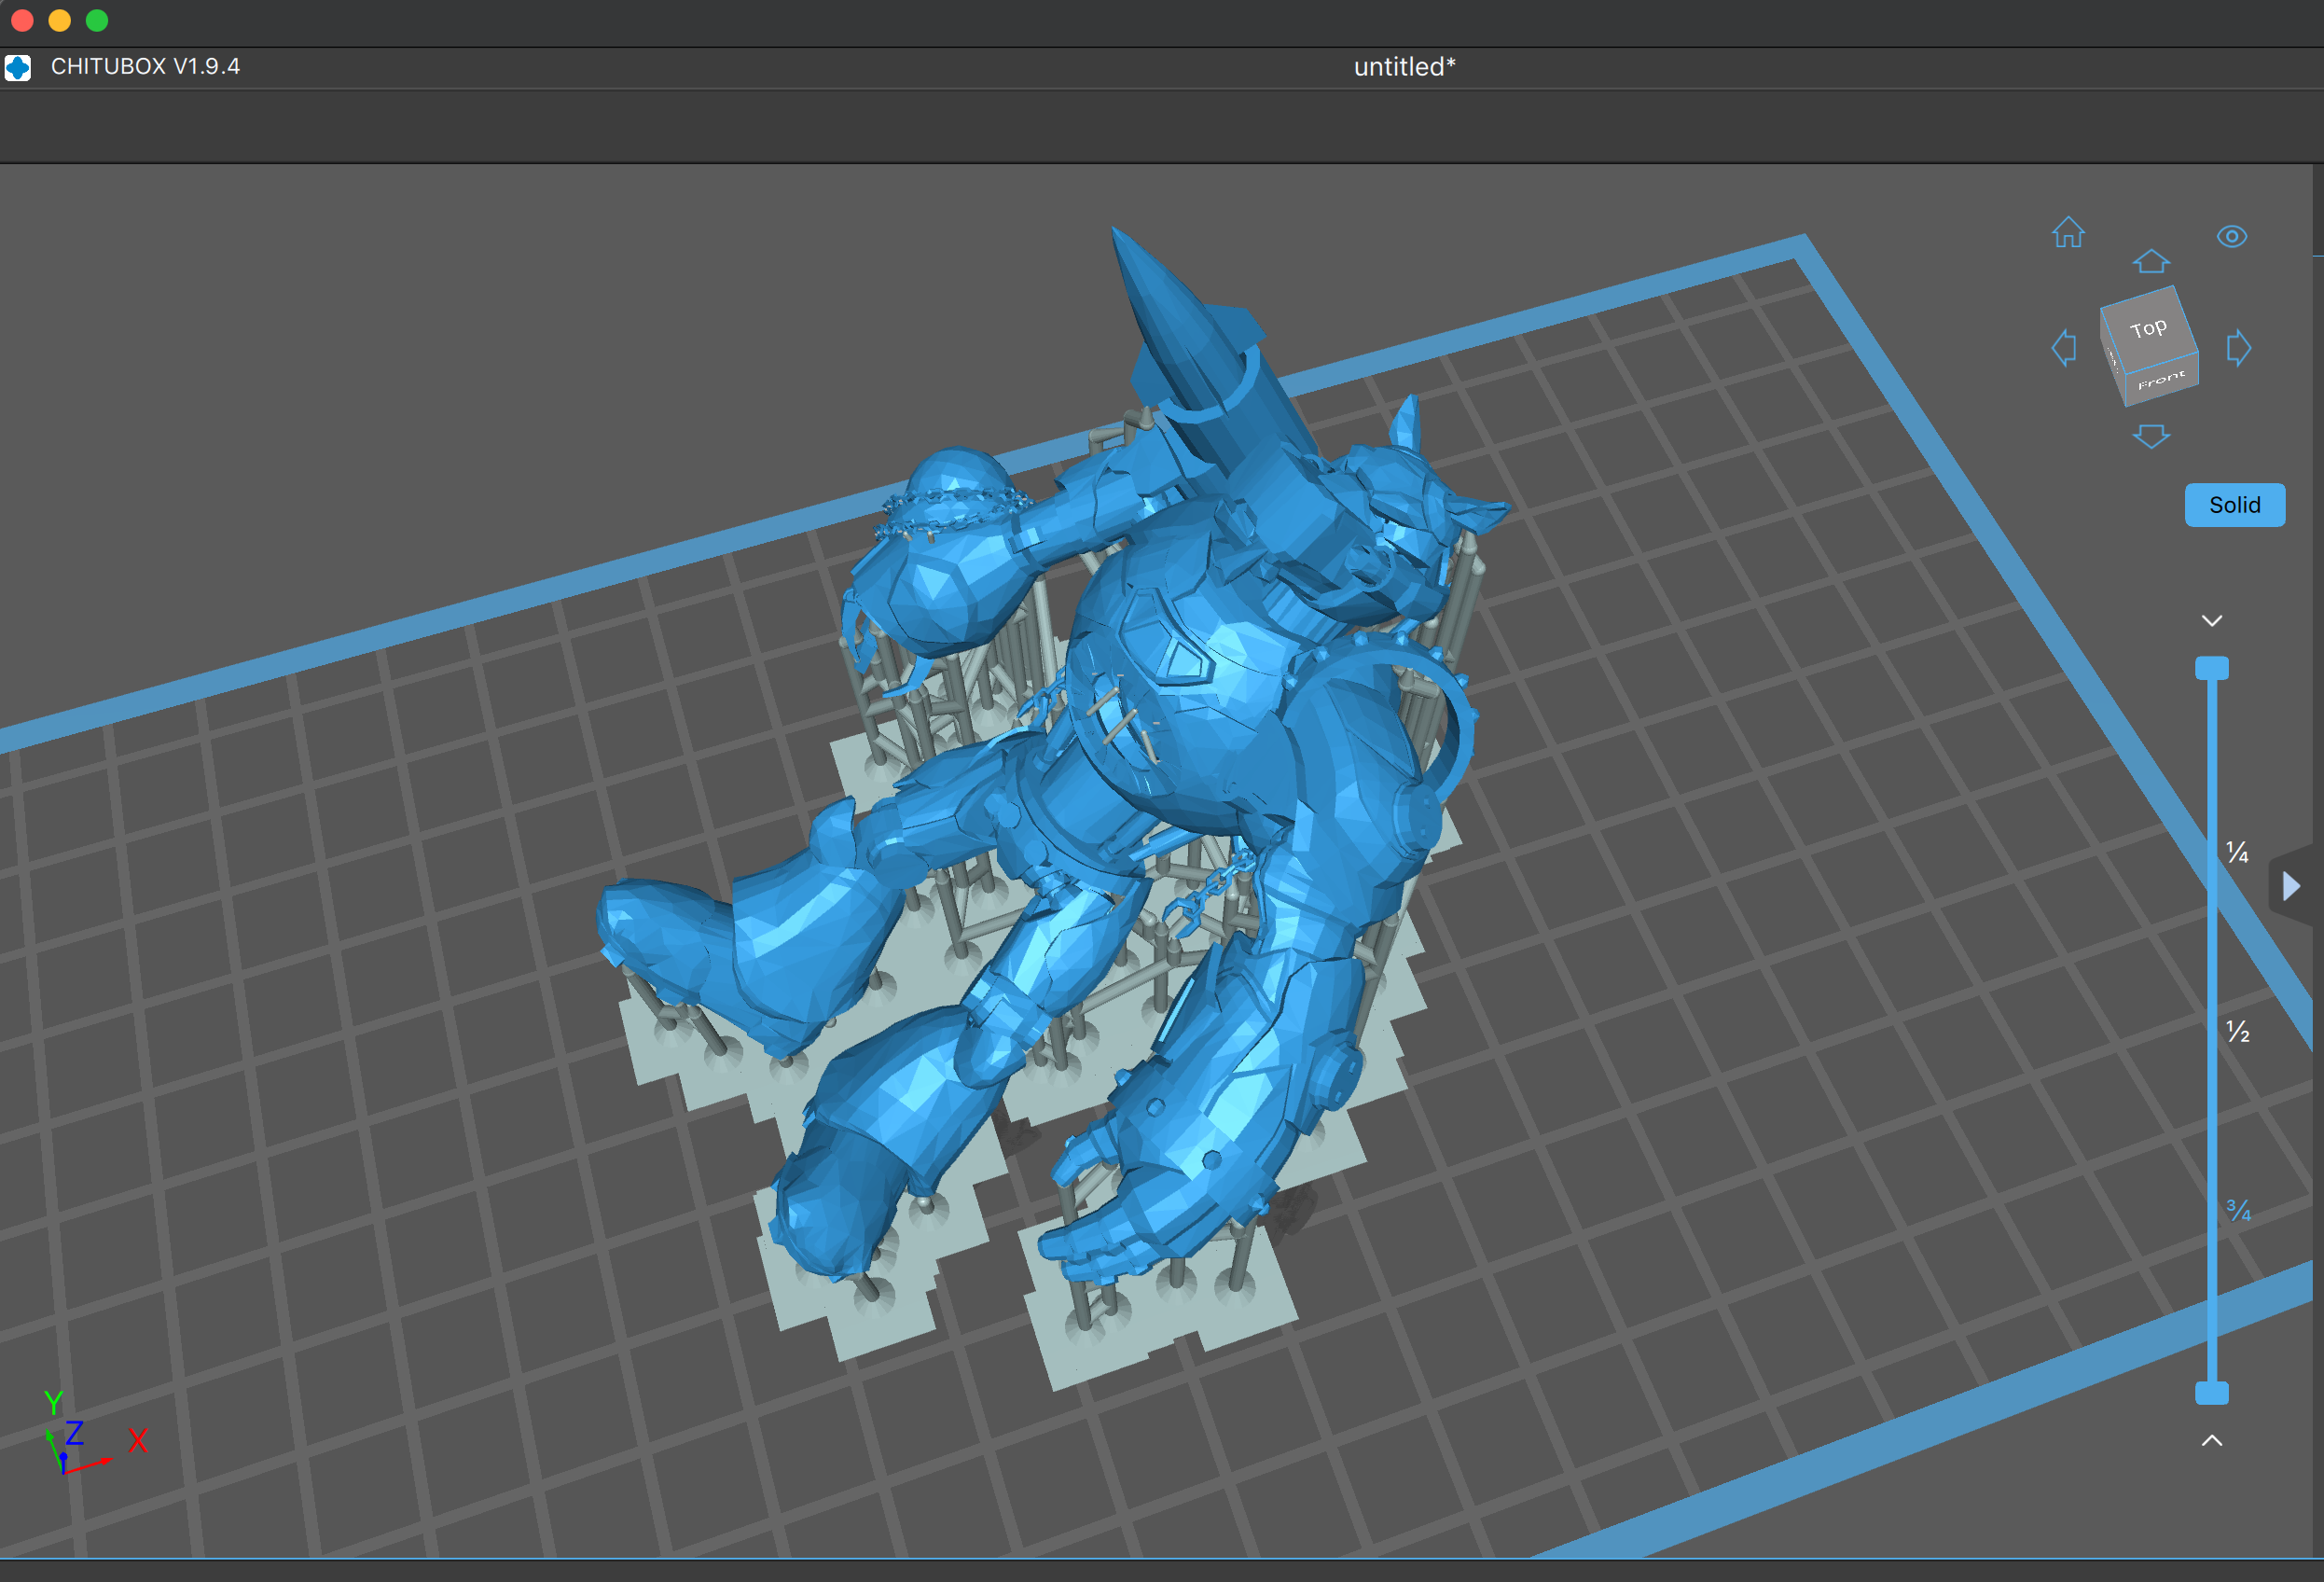This screenshot has height=1582, width=2324.
Task: Click the up chevron below layer slider
Action: click(2211, 1441)
